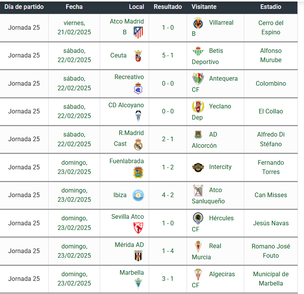Click the Estadio column header

(271, 7)
